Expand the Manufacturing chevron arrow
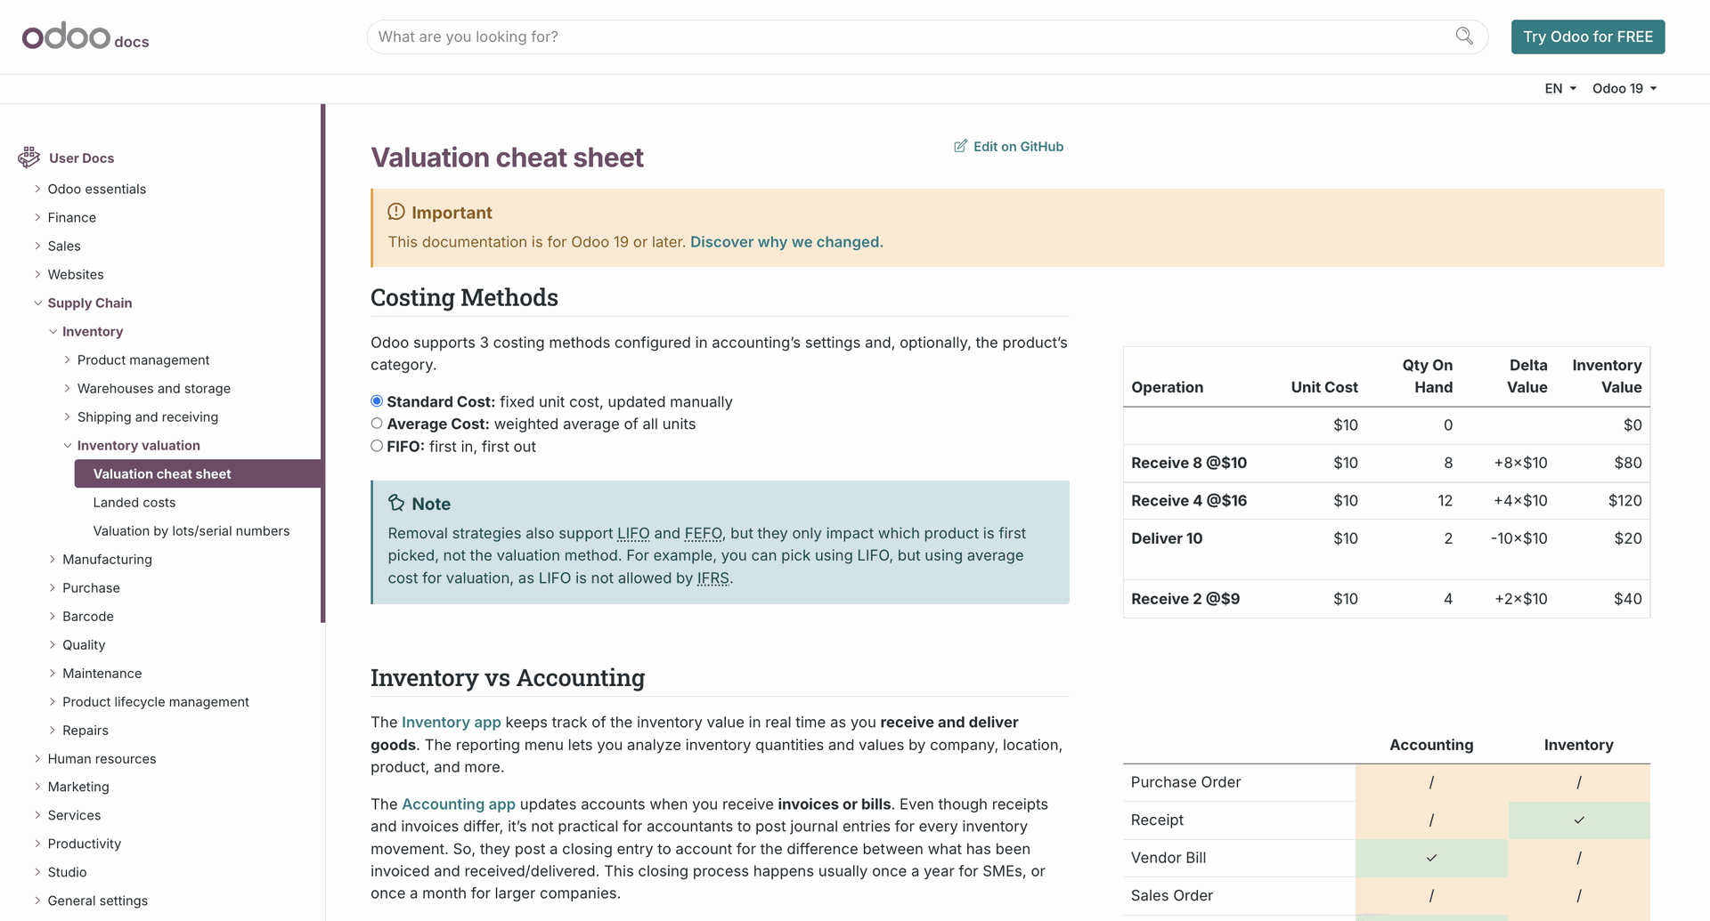 [x=53, y=560]
